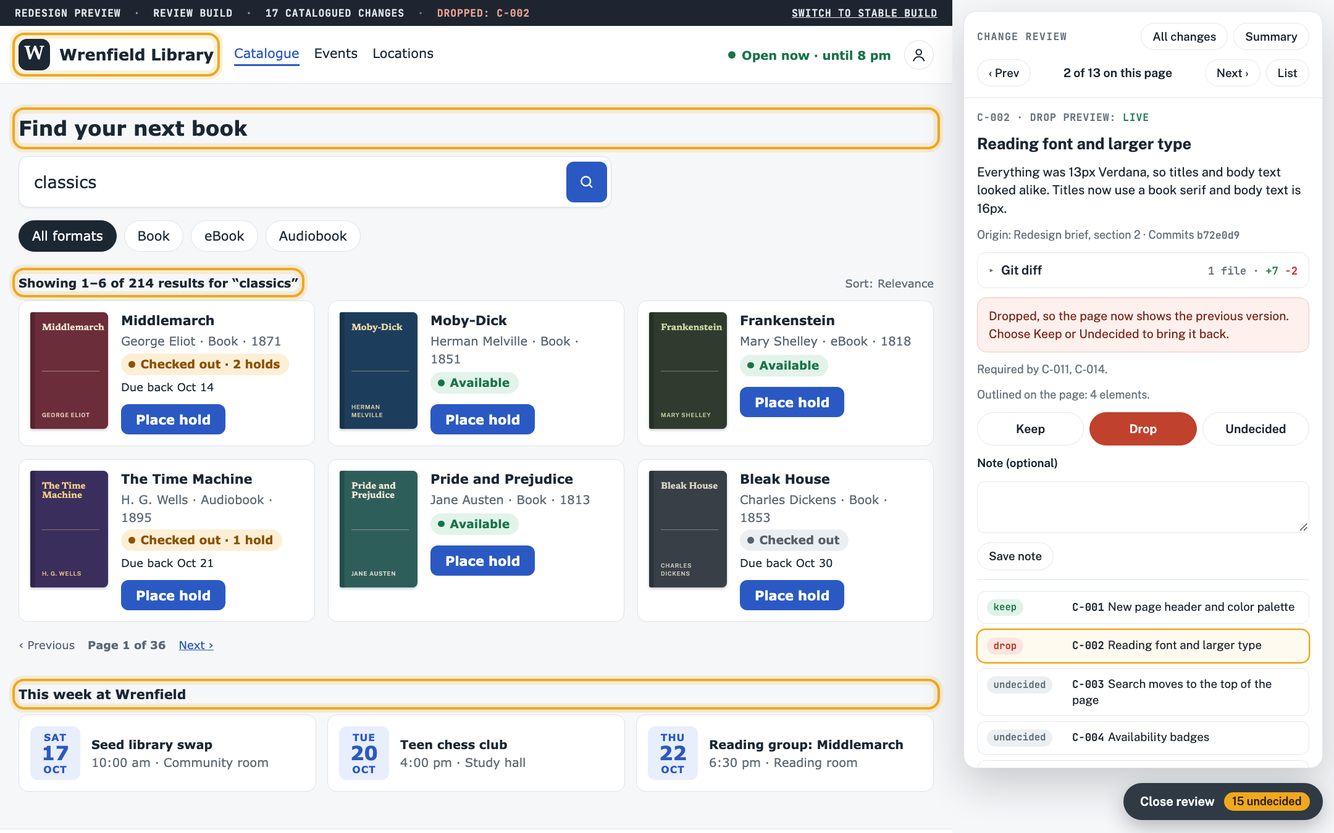Open the List button in review panel
Image resolution: width=1334 pixels, height=833 pixels.
pyautogui.click(x=1287, y=73)
